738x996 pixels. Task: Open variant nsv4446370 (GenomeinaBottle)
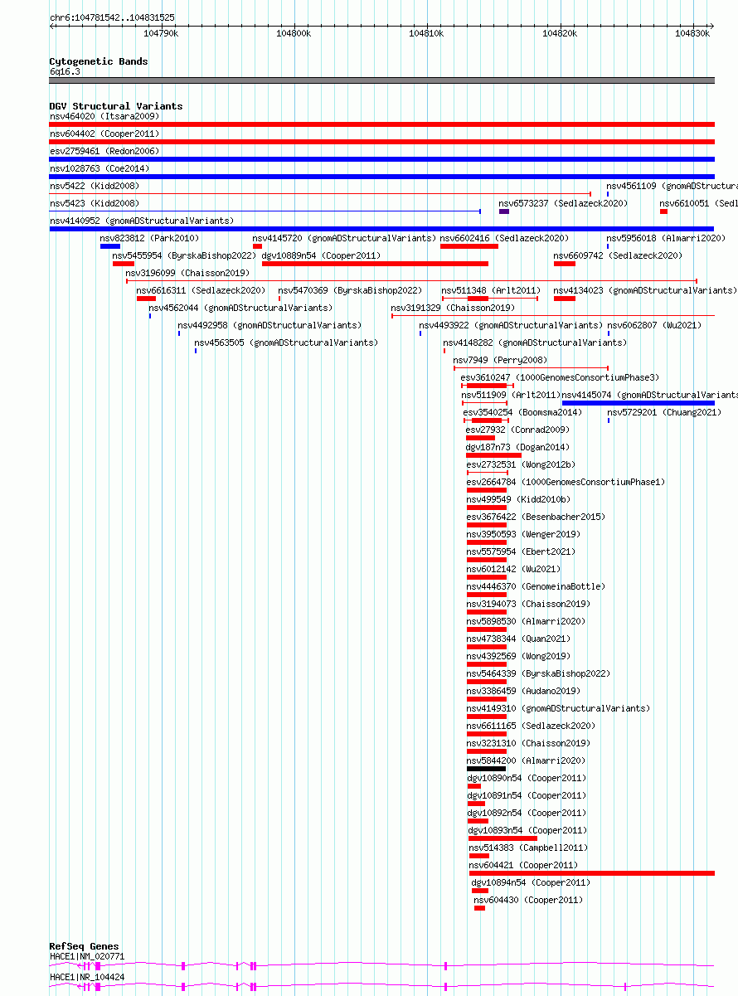coord(536,586)
